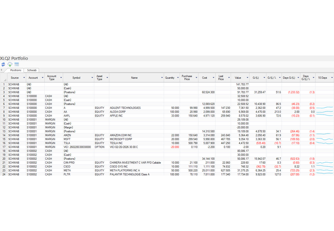Click the ALCOA CORP name cell
This screenshot has width=334, height=231.
click(136, 112)
